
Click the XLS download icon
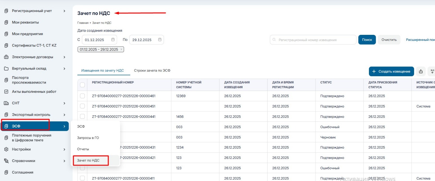click(432, 71)
